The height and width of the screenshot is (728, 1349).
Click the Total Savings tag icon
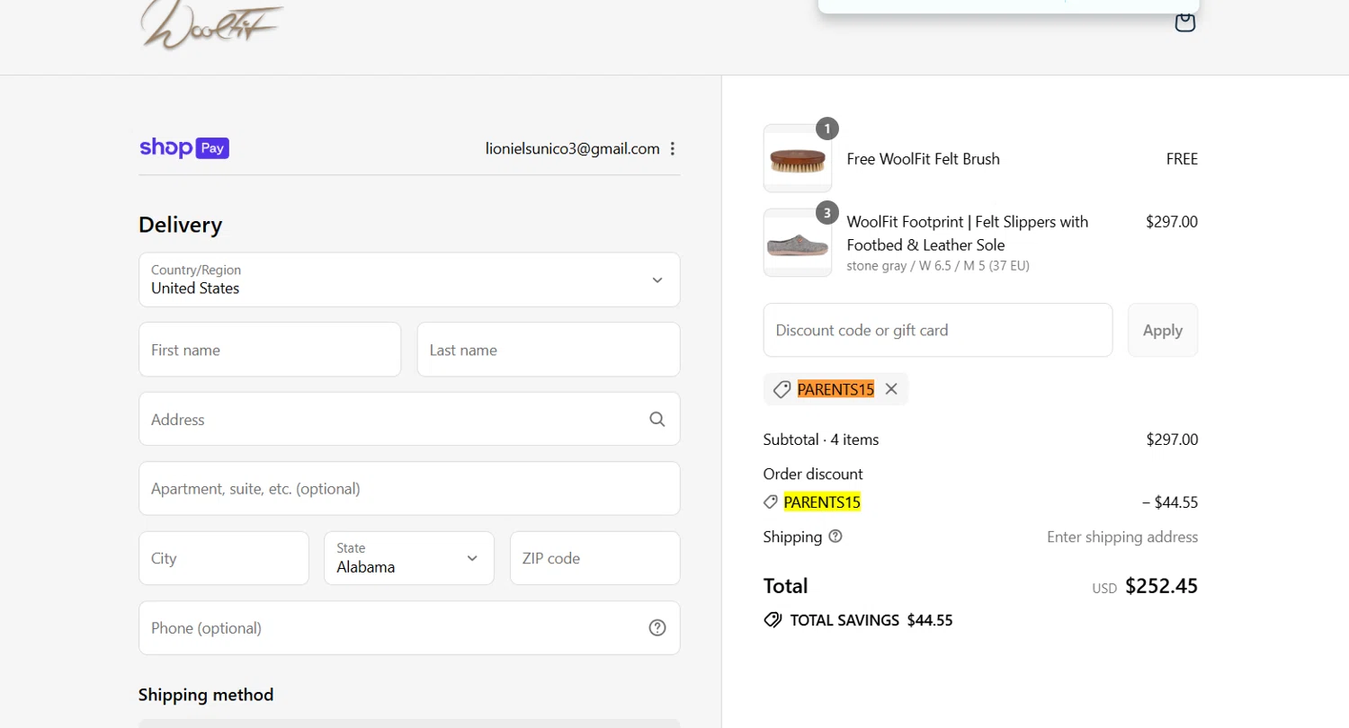pos(773,620)
